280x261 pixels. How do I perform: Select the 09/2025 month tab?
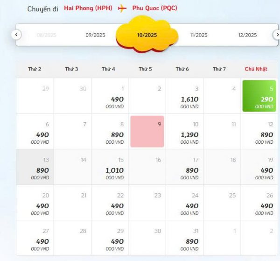[95, 35]
